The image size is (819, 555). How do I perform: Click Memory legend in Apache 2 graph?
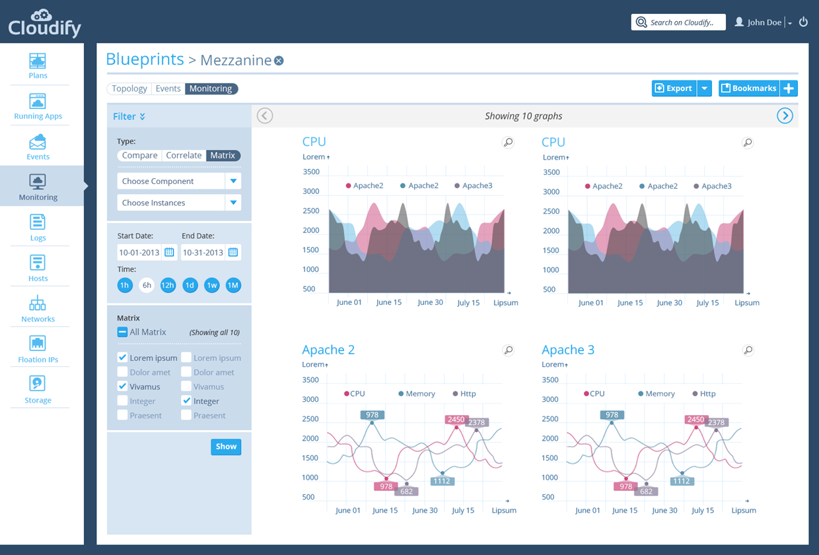click(x=417, y=393)
